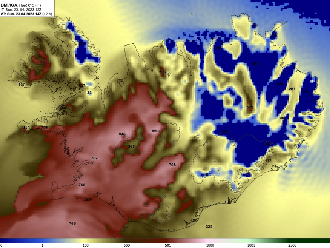Click the map value 32
The height and width of the screenshot is (248, 330).
(x=89, y=93)
